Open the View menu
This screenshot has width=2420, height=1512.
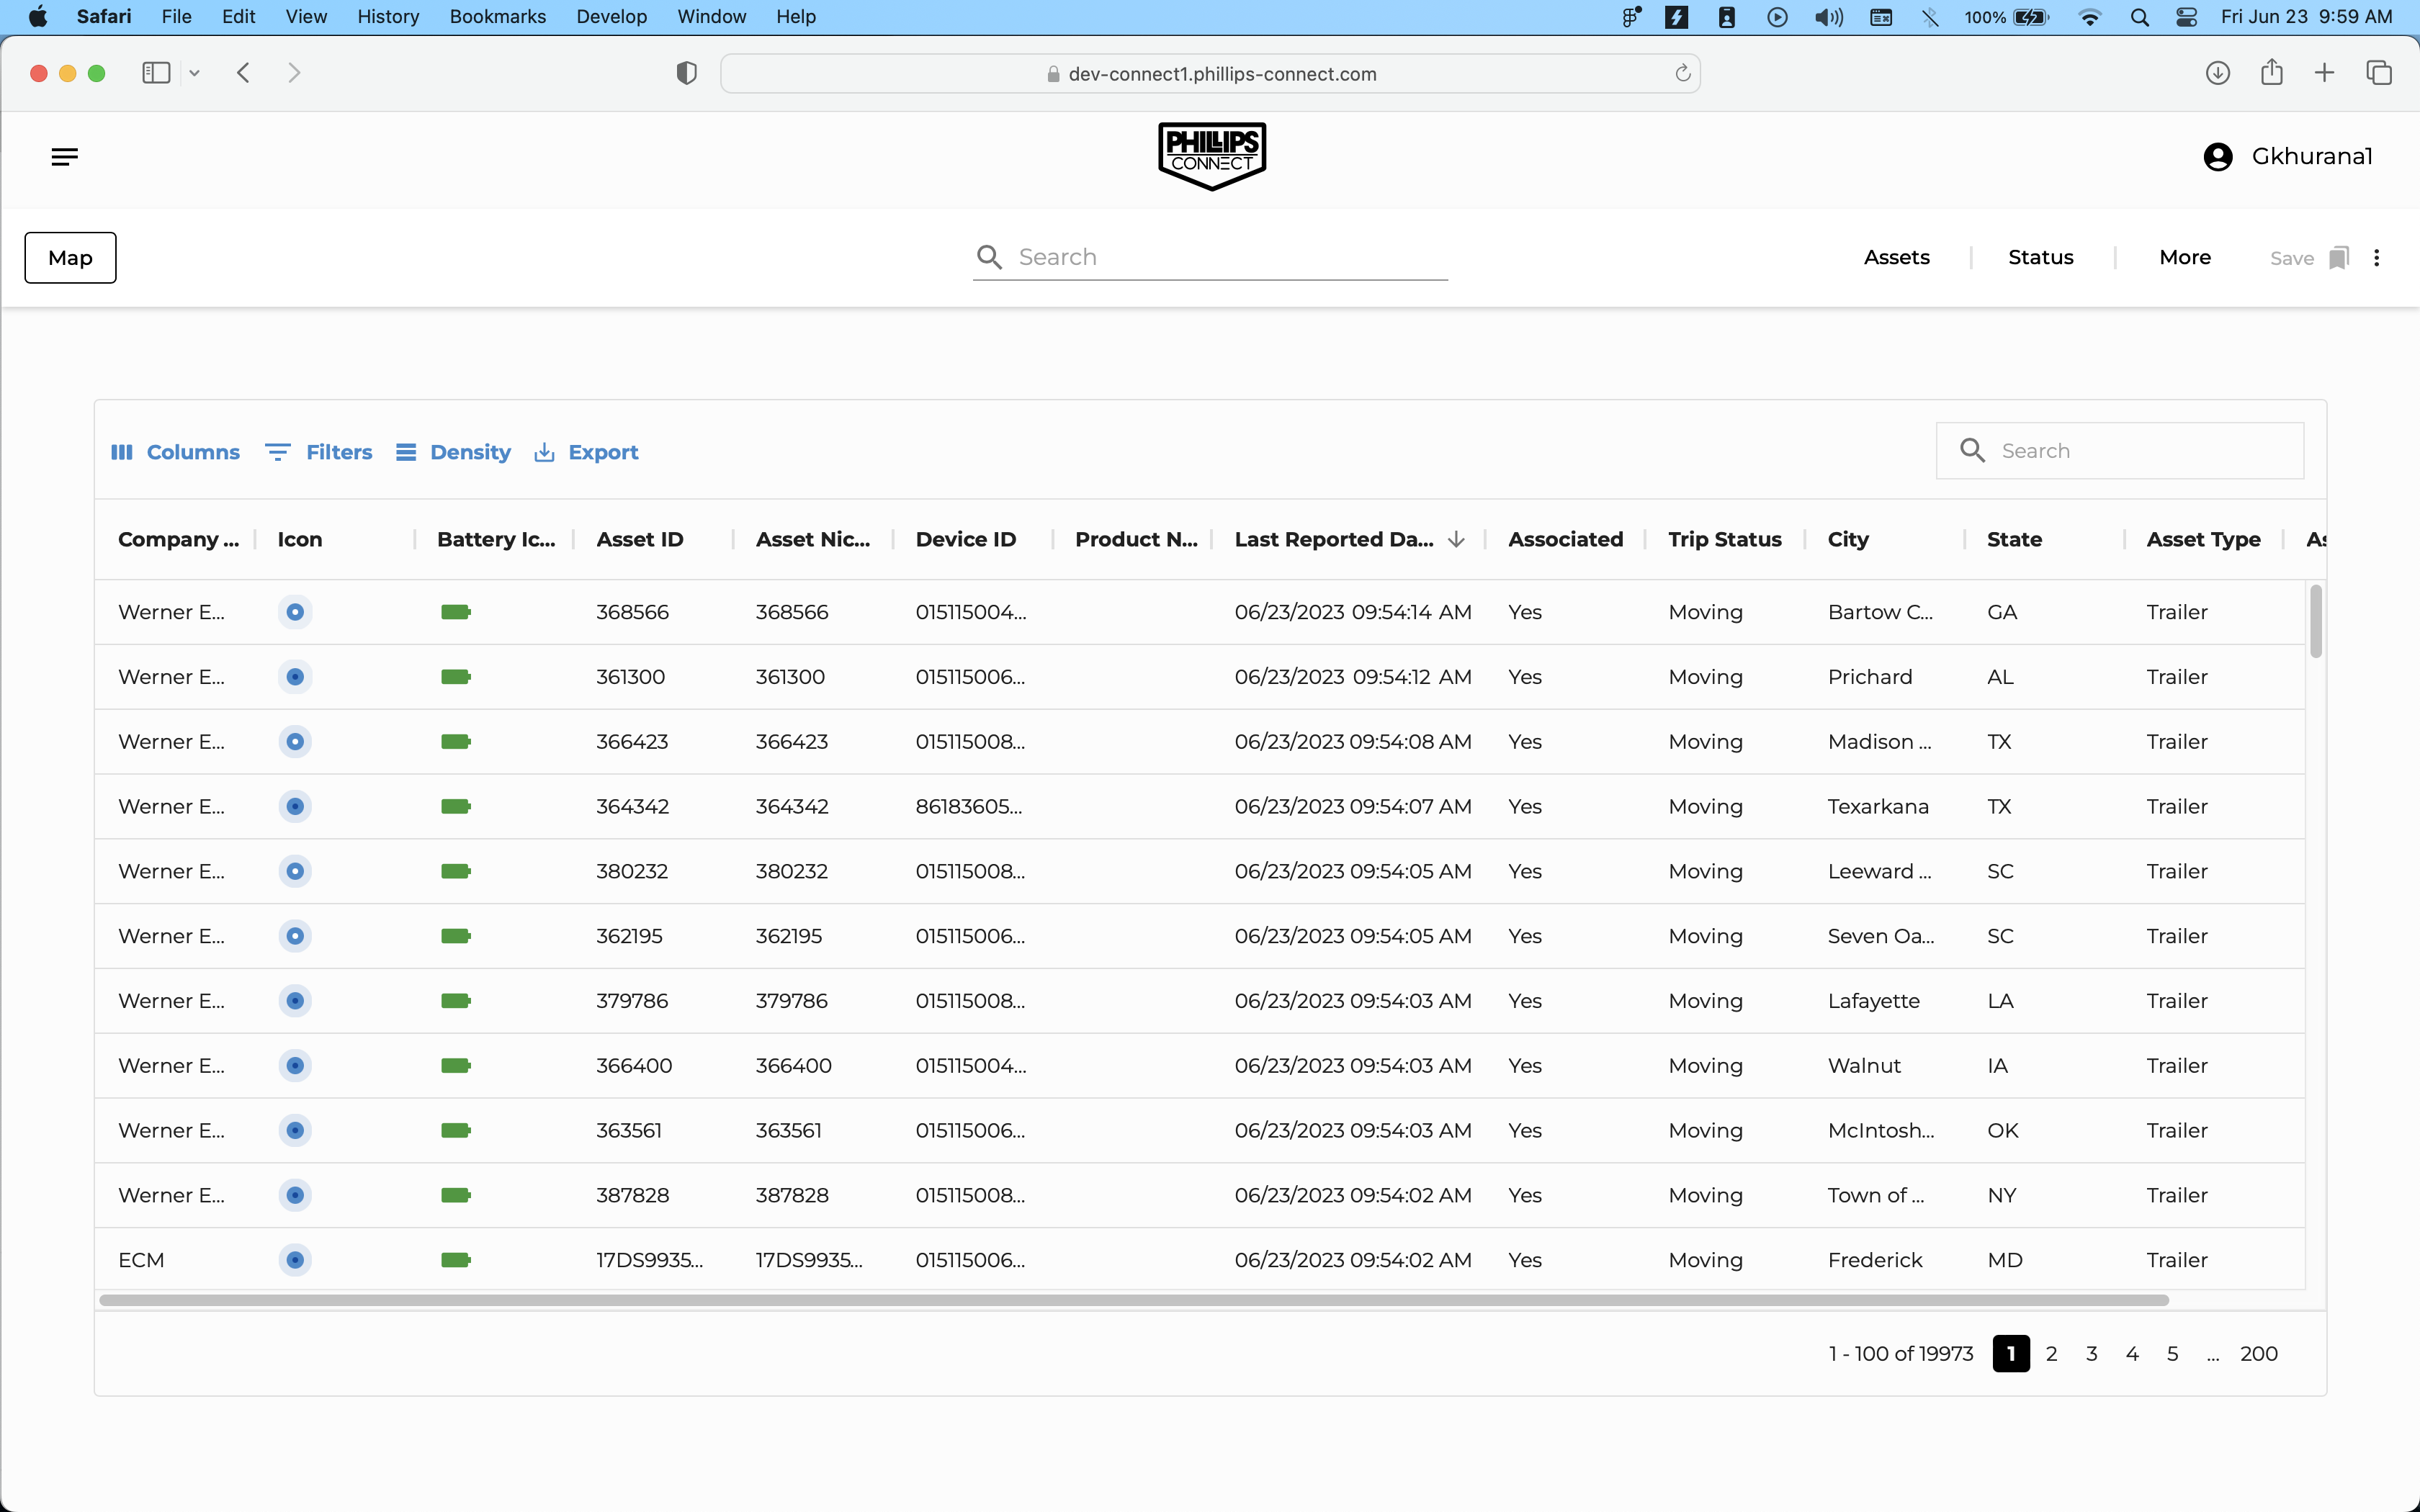click(306, 17)
